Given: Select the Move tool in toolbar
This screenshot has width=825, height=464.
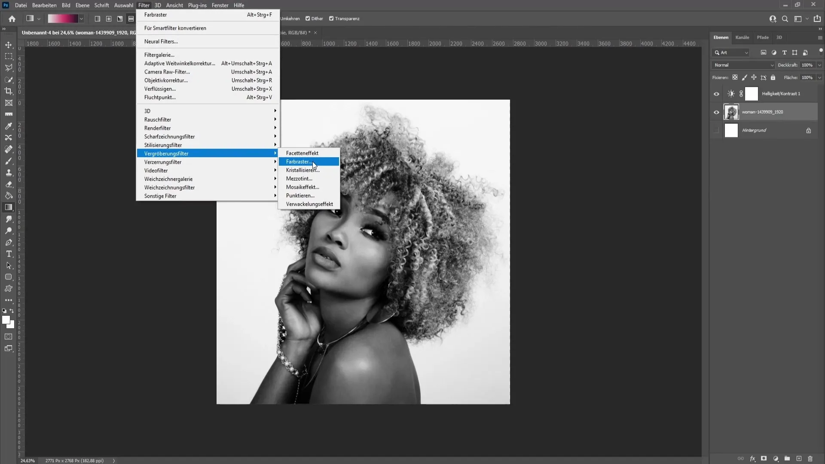Looking at the screenshot, I should pyautogui.click(x=9, y=44).
